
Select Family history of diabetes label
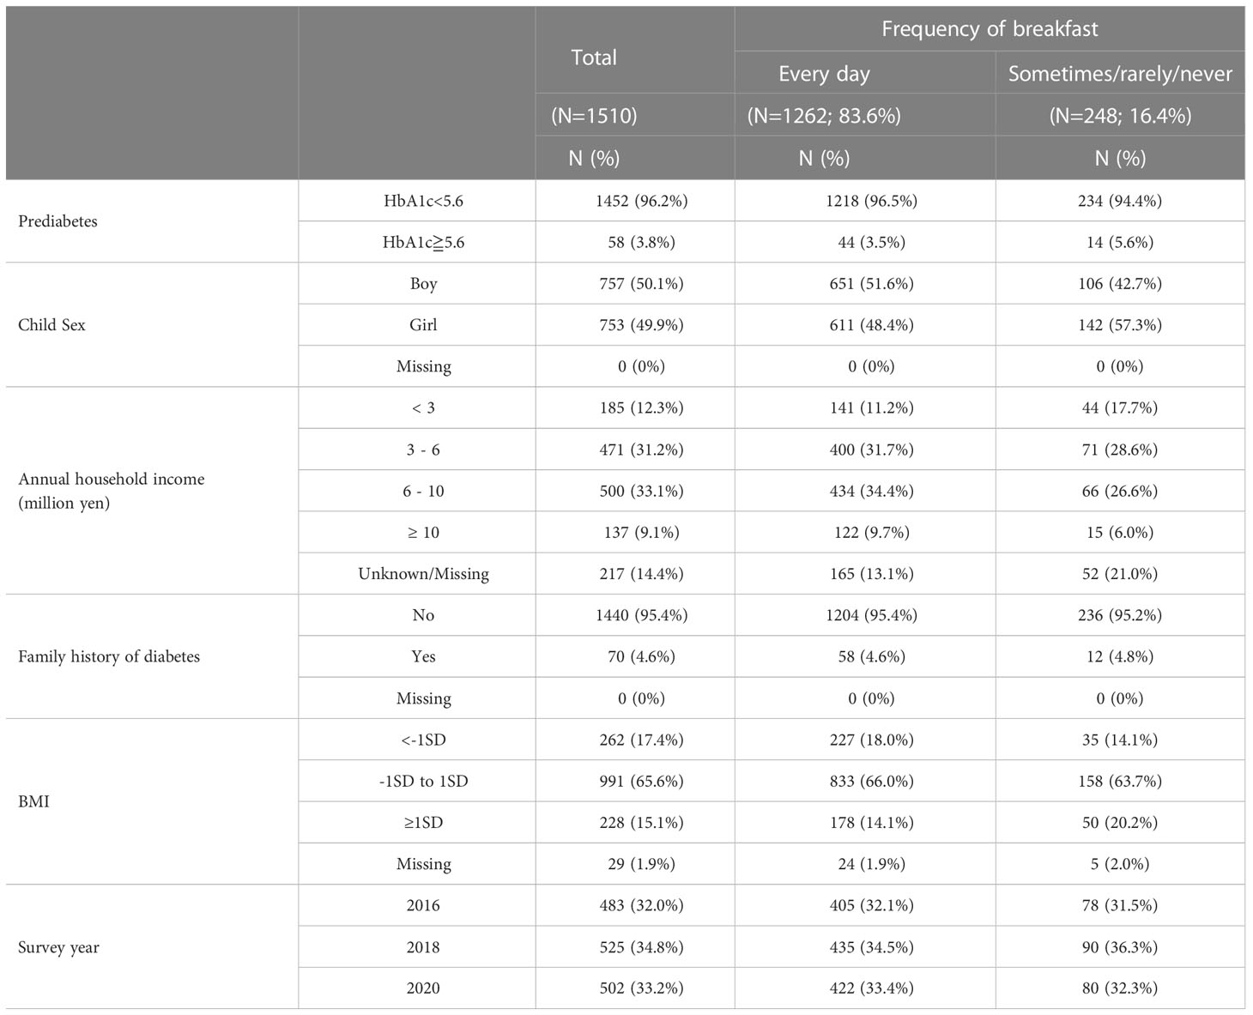109,656
